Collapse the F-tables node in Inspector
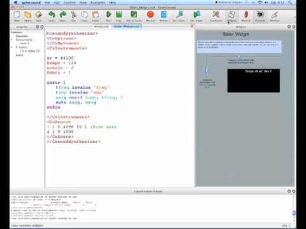The width and height of the screenshot is (306, 229). (12, 47)
